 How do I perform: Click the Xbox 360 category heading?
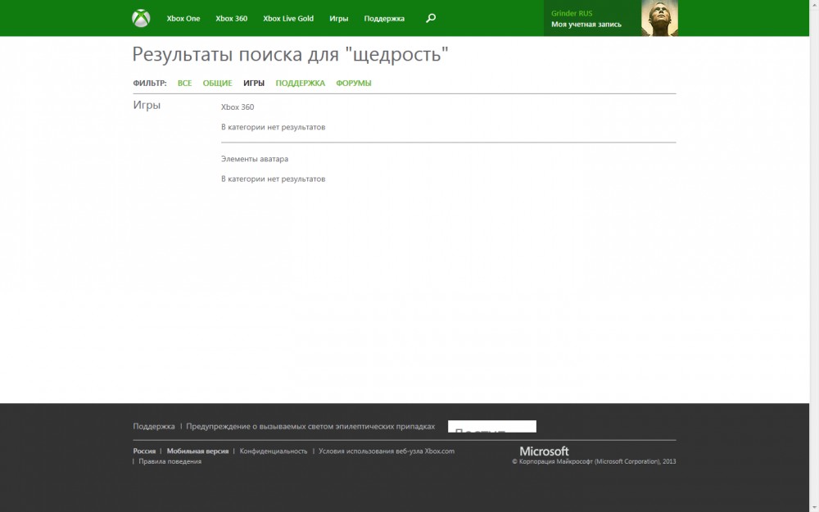238,106
